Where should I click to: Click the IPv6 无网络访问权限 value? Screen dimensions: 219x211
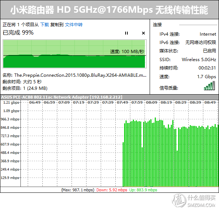[200, 42]
